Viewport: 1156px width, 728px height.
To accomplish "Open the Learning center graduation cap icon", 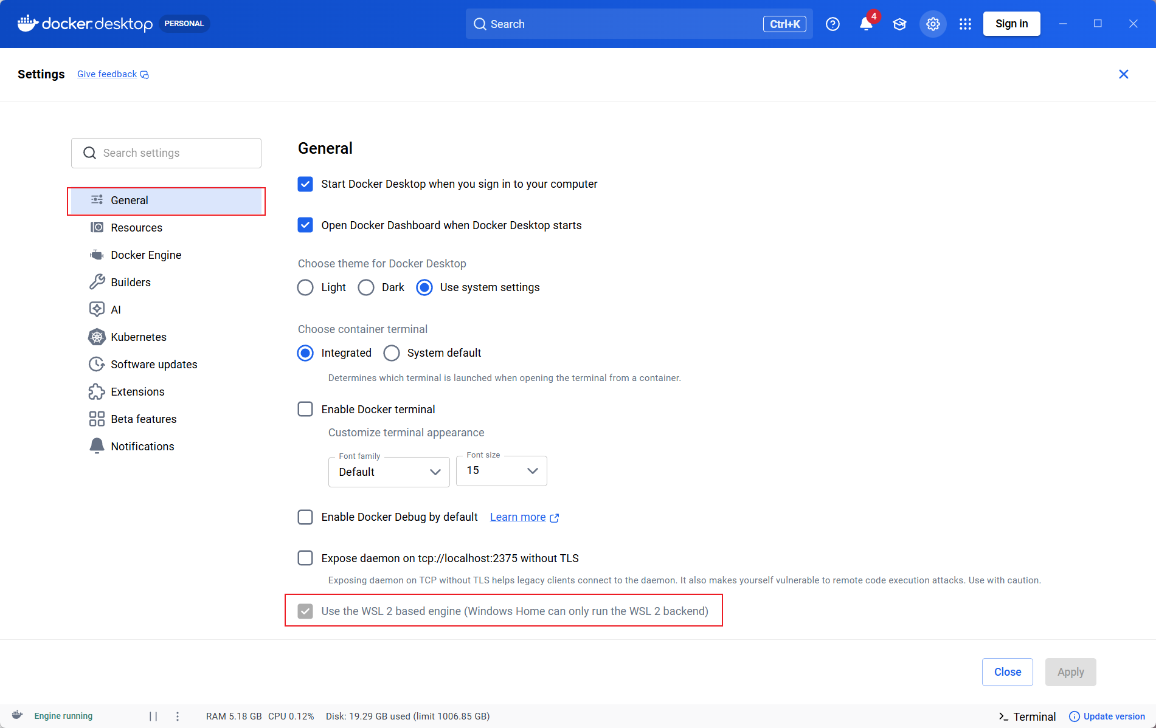I will coord(899,24).
